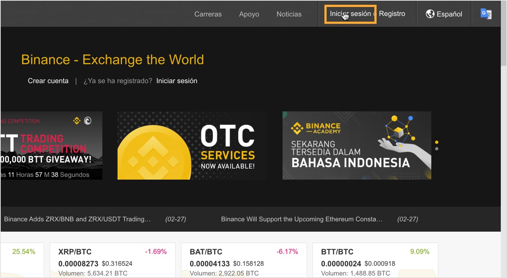Open the Apoyo support link
The height and width of the screenshot is (278, 507).
click(x=249, y=14)
